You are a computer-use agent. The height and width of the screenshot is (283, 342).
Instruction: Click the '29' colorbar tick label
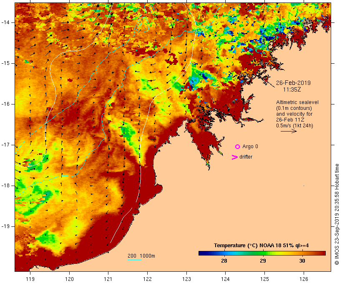tap(263, 261)
